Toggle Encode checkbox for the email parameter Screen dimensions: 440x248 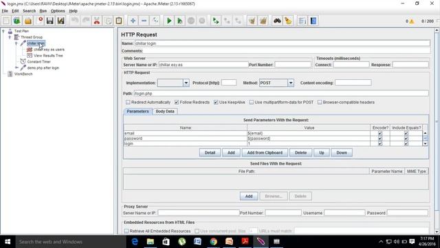tap(380, 133)
